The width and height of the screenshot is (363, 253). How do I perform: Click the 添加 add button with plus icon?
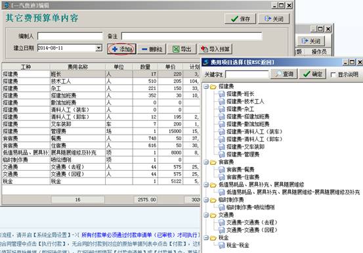(x=121, y=49)
